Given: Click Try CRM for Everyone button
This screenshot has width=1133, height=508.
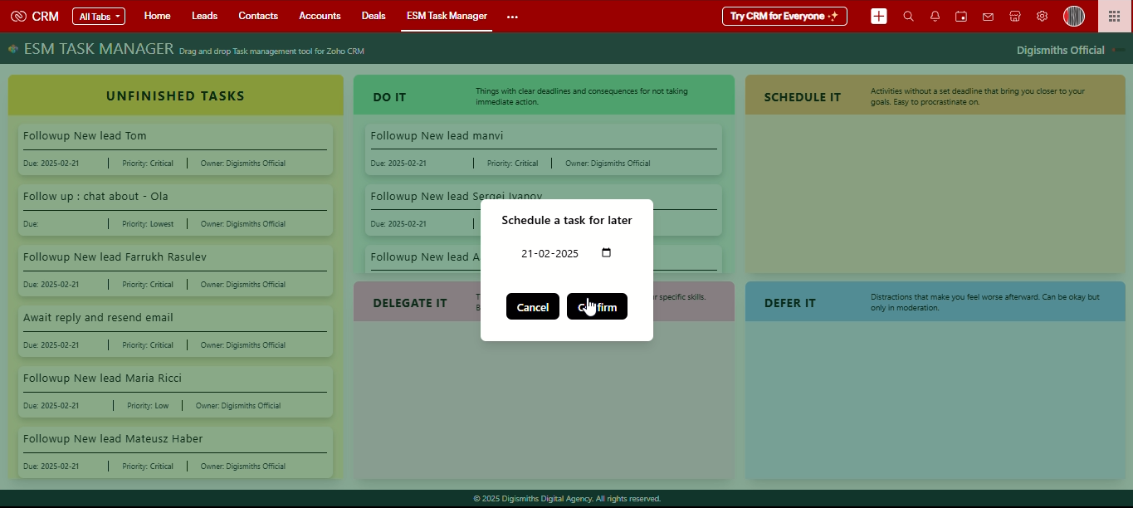Looking at the screenshot, I should tap(784, 17).
